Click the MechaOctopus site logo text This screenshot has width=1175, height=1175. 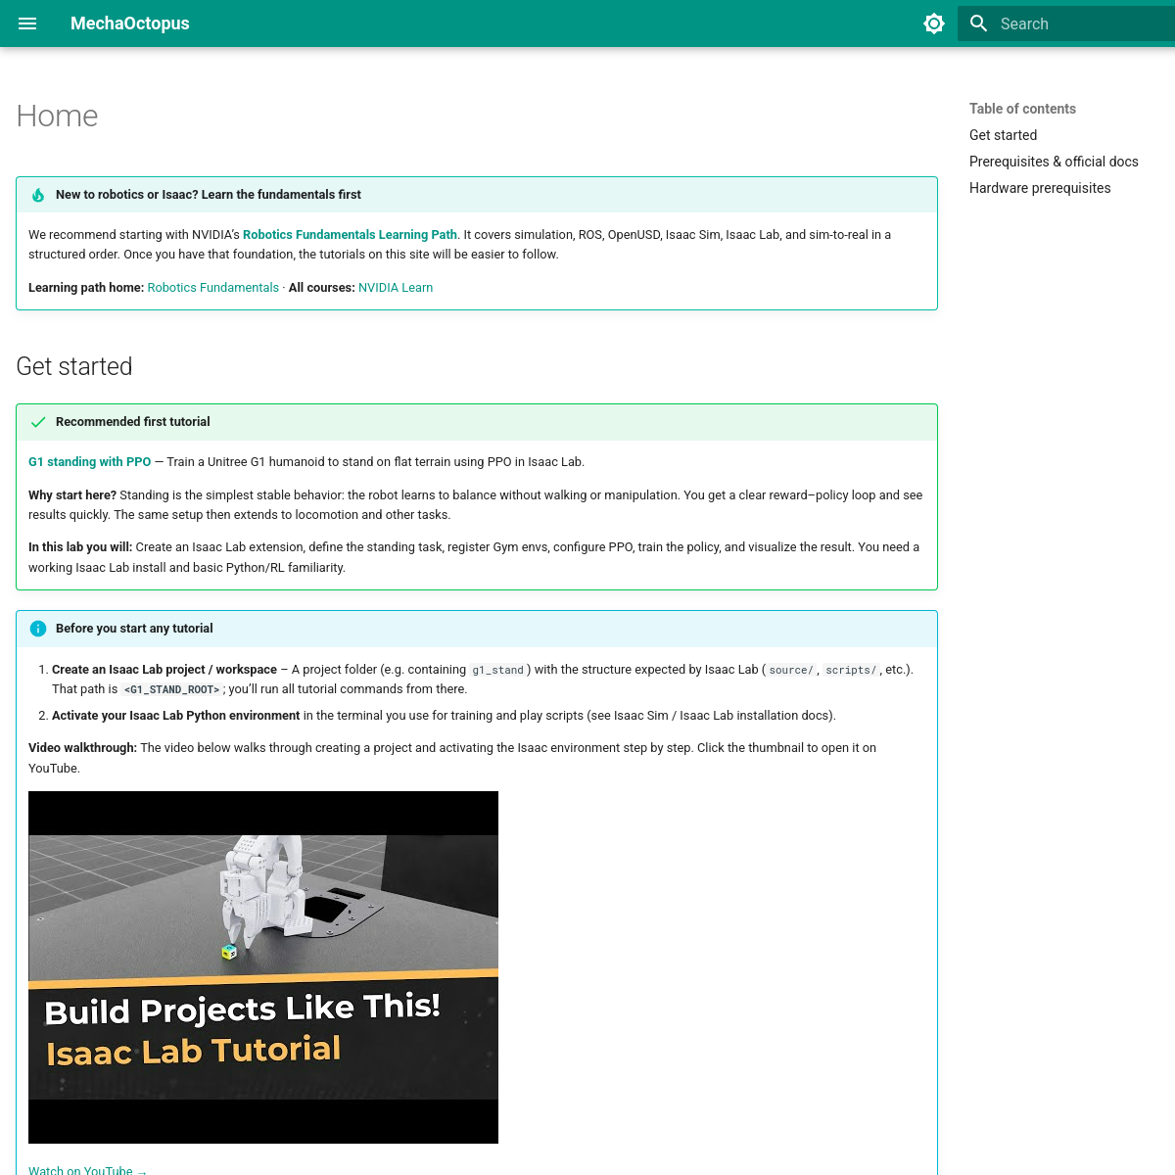[130, 23]
